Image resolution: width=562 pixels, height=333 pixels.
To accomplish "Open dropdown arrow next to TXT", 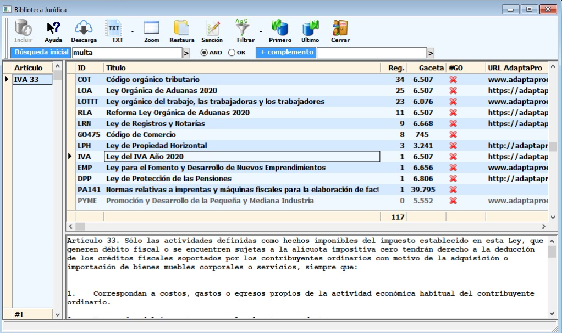I will [132, 31].
